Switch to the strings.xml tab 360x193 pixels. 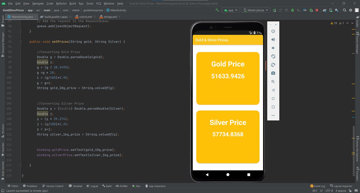(x=110, y=17)
